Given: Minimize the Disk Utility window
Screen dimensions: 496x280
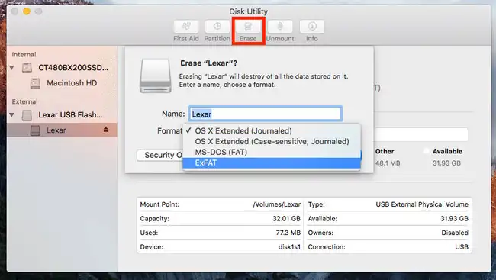Looking at the screenshot, I should coord(27,11).
